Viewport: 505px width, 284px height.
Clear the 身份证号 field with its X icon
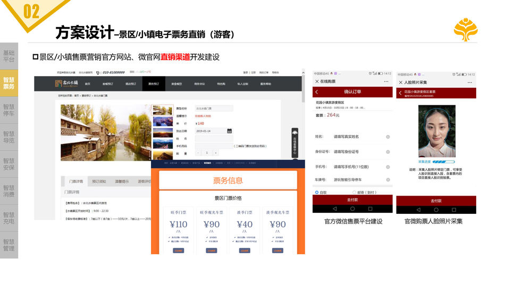tap(388, 152)
